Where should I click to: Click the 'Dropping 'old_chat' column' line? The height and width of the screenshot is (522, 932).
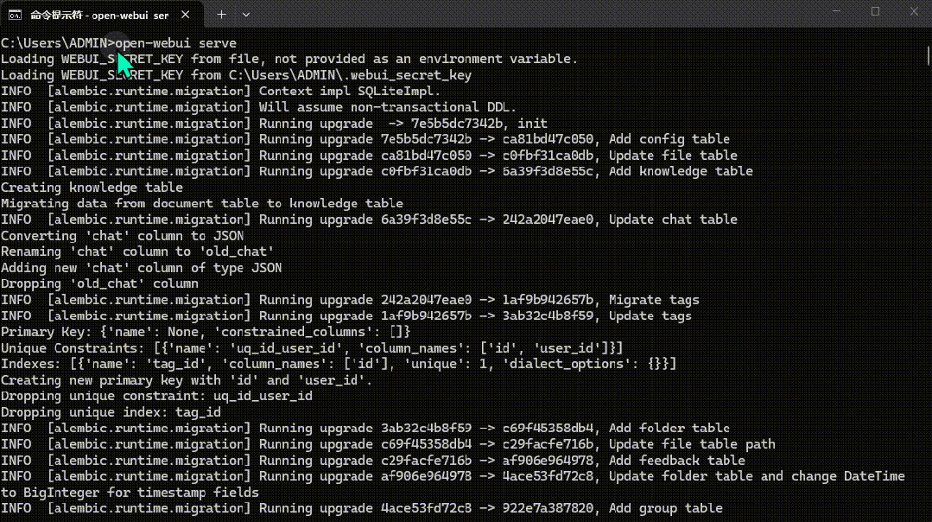pos(99,283)
